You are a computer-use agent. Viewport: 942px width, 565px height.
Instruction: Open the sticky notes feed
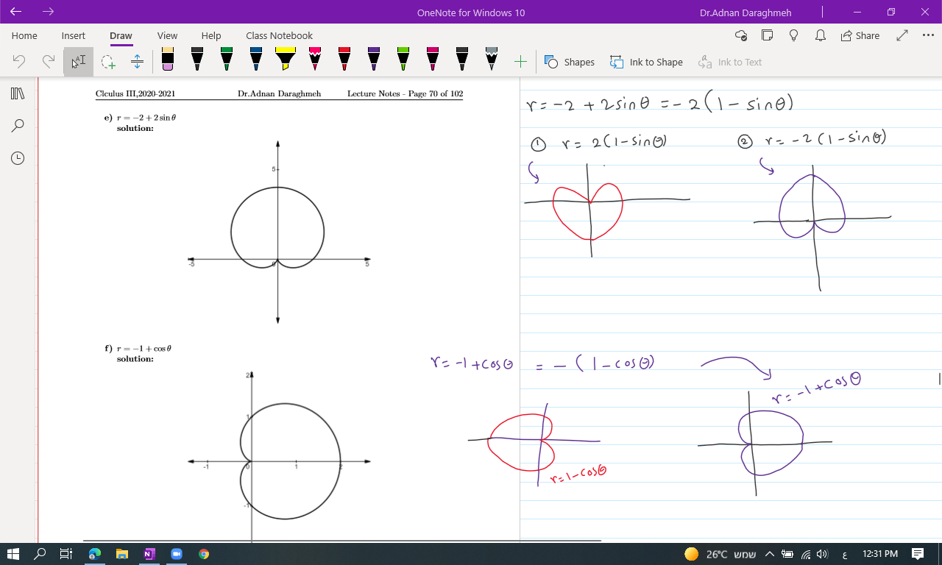pyautogui.click(x=768, y=35)
